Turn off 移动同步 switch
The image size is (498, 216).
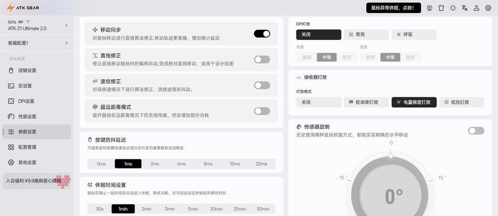(x=262, y=33)
